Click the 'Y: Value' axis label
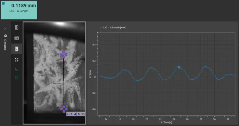The width and height of the screenshot is (239, 126). click(90, 74)
